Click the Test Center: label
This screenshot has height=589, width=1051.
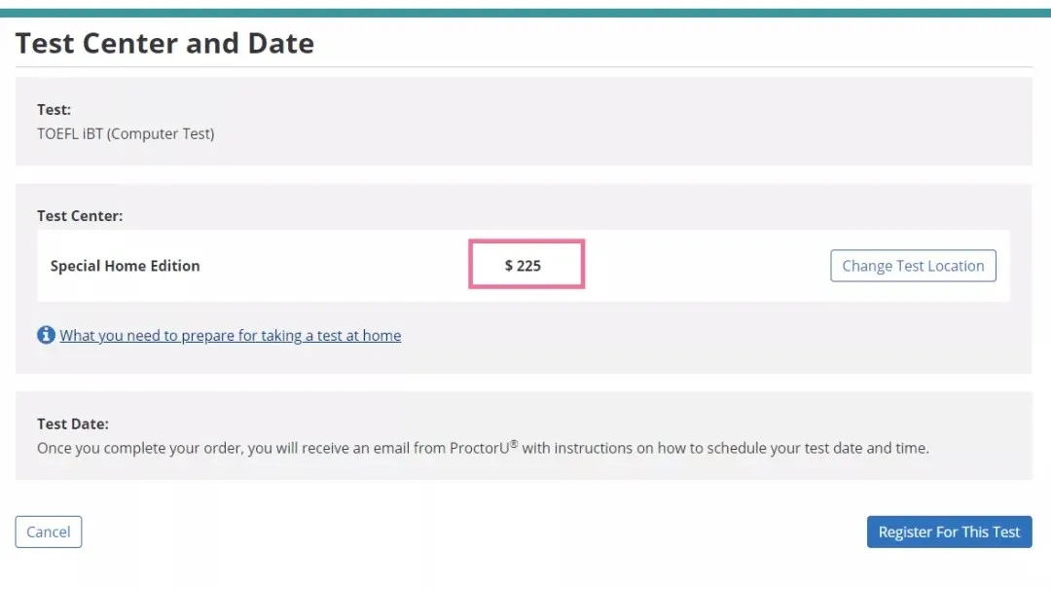(80, 216)
